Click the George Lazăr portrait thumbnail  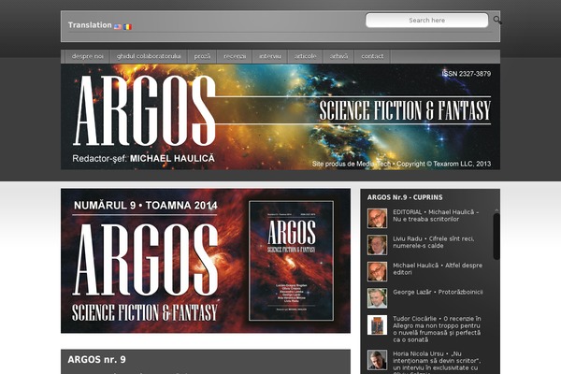point(377,298)
